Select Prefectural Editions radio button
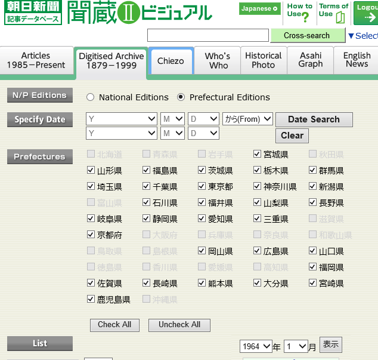 click(x=181, y=97)
